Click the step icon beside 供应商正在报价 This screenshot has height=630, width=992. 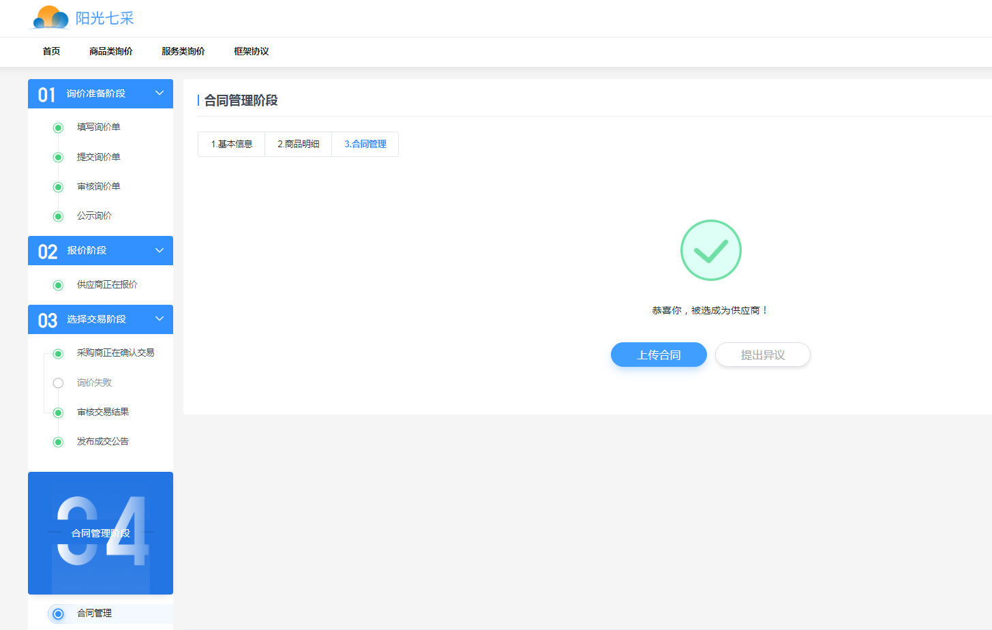58,285
